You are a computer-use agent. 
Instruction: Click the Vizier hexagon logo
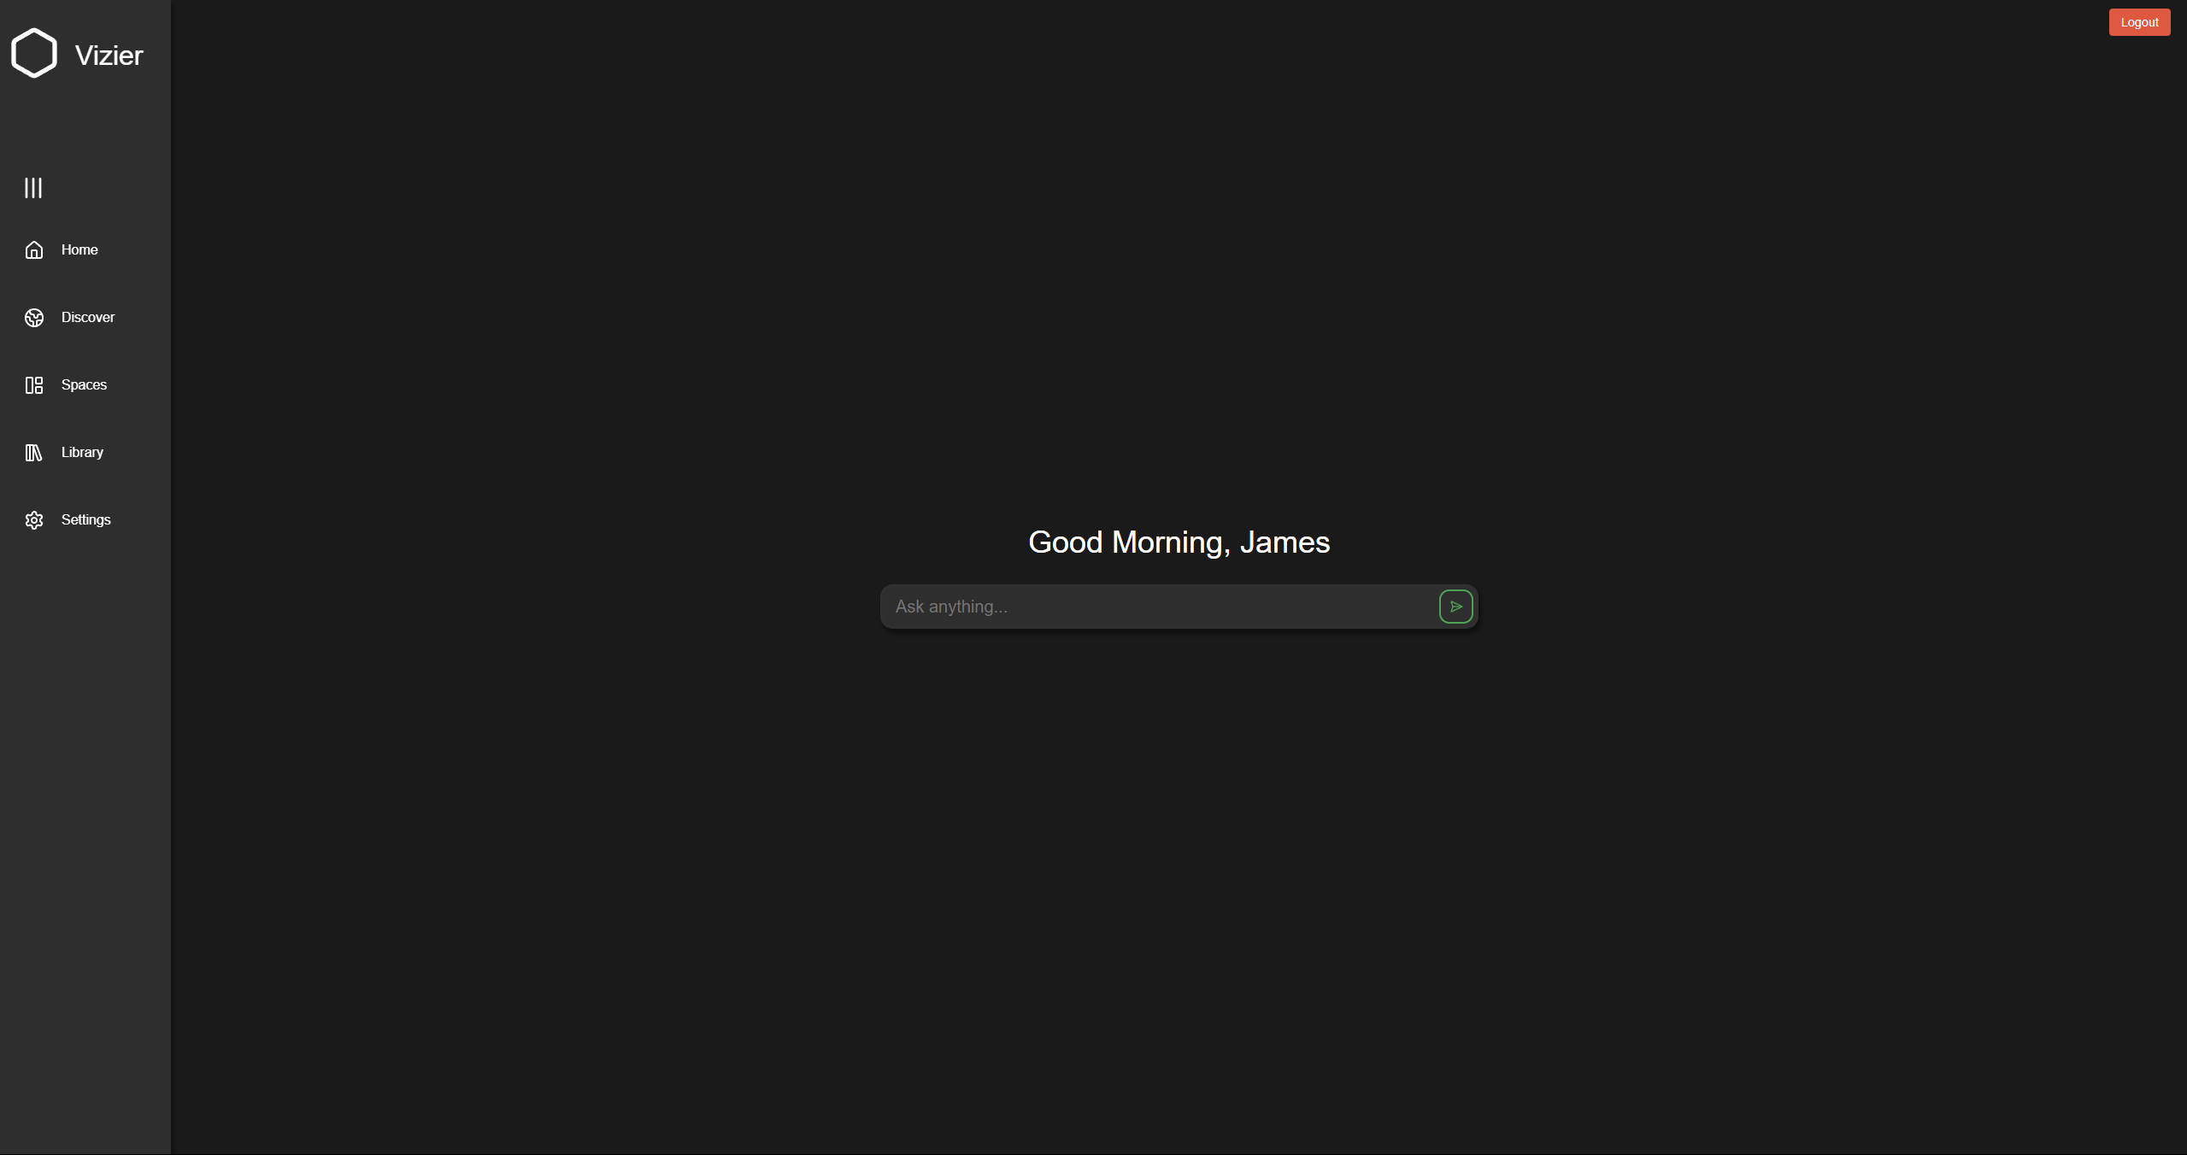click(34, 53)
